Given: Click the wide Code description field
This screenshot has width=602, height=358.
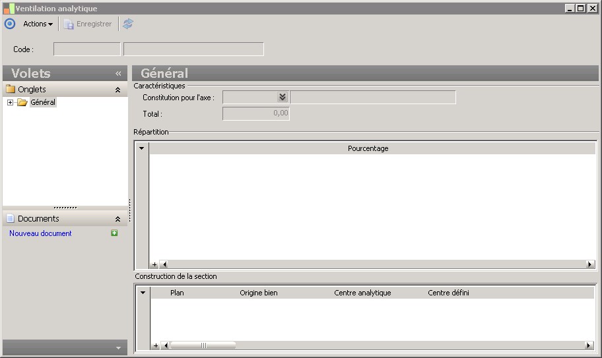Looking at the screenshot, I should (x=193, y=49).
